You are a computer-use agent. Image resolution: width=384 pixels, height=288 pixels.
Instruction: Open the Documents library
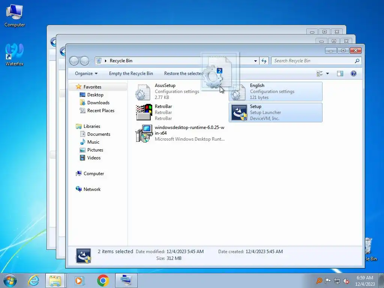coord(99,134)
